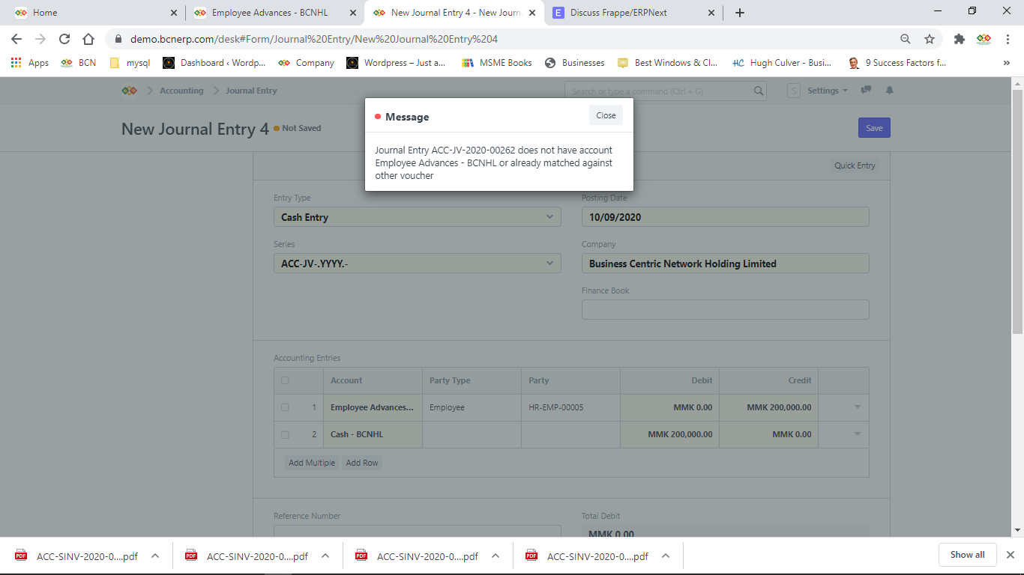
Task: Select the HR-EMP-00005 party cell
Action: tap(570, 407)
